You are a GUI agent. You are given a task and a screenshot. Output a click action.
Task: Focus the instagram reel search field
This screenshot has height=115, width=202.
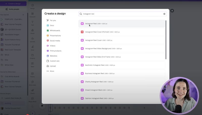pos(122,14)
